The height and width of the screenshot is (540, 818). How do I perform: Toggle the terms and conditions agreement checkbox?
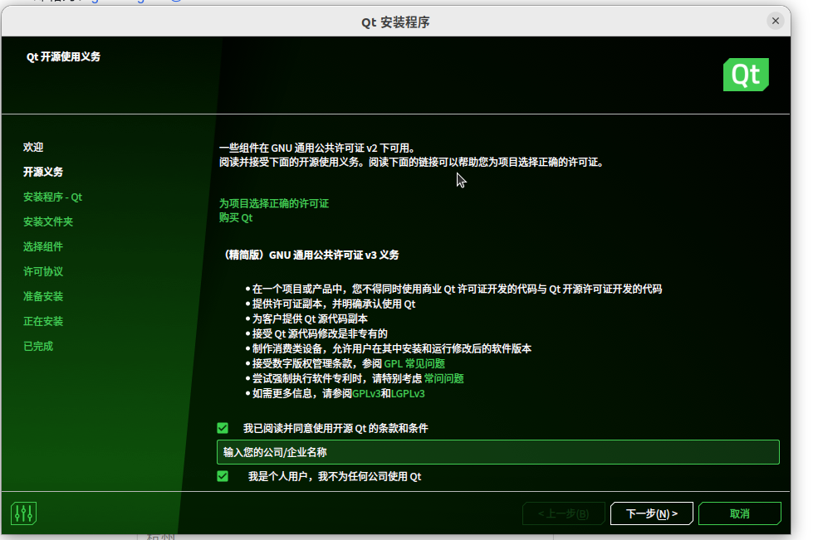[222, 427]
